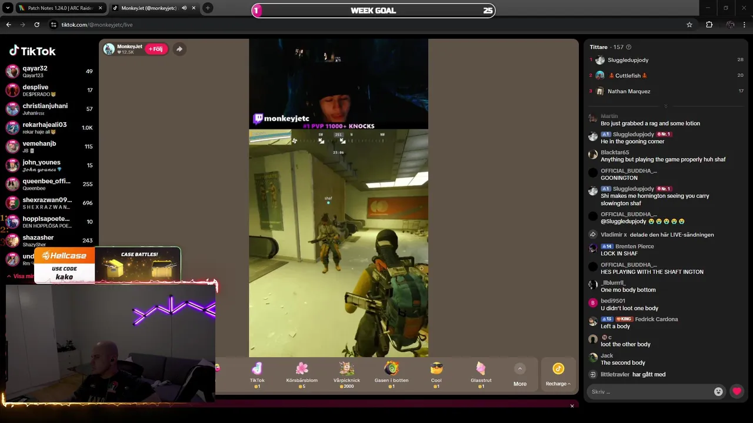Close the bottom banner with X
Viewport: 753px width, 423px height.
(x=572, y=406)
